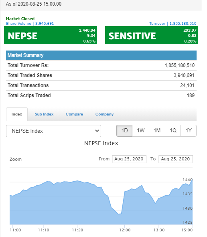
Task: Click the 12:00 label on chart axis
Action: click(125, 230)
